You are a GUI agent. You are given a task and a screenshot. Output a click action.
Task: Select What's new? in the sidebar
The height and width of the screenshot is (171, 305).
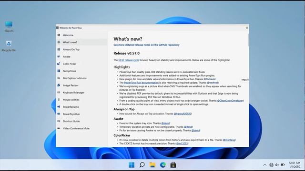81,42
